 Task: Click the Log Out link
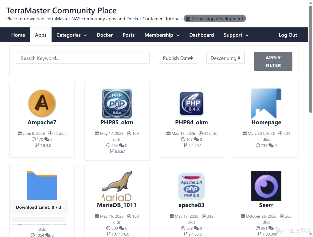(288, 35)
